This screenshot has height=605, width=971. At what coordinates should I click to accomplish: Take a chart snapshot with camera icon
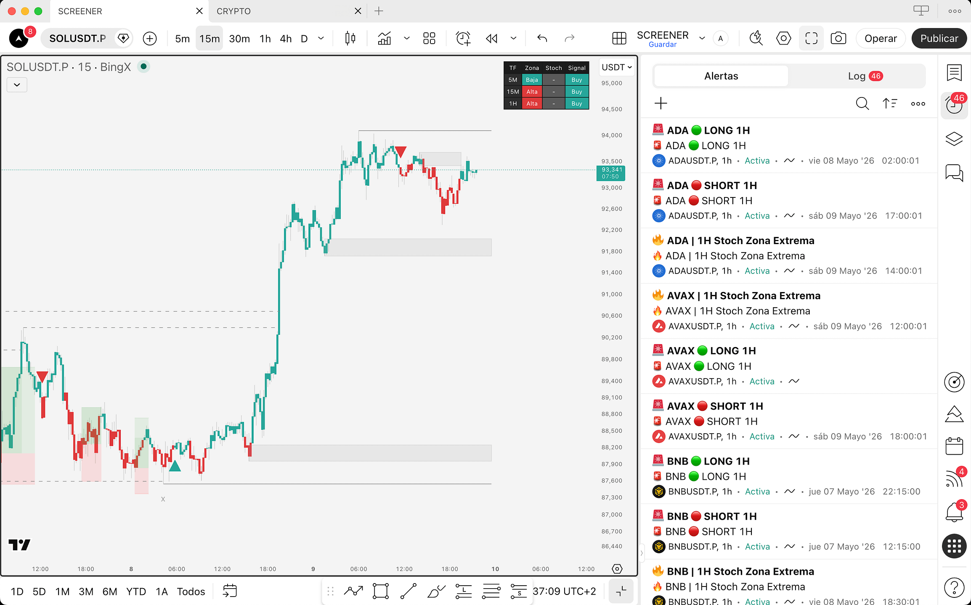pyautogui.click(x=838, y=39)
